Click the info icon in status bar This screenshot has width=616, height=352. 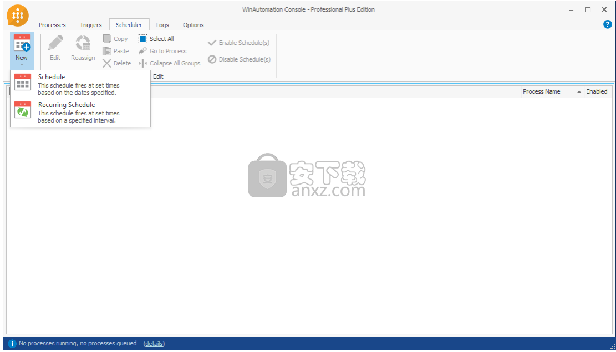tap(12, 344)
